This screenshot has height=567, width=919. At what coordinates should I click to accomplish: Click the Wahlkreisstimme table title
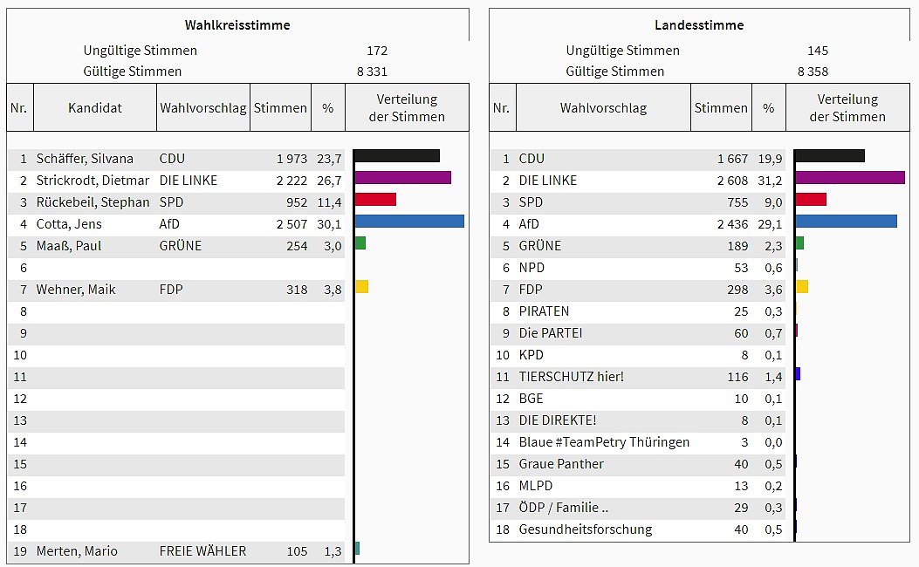click(237, 25)
